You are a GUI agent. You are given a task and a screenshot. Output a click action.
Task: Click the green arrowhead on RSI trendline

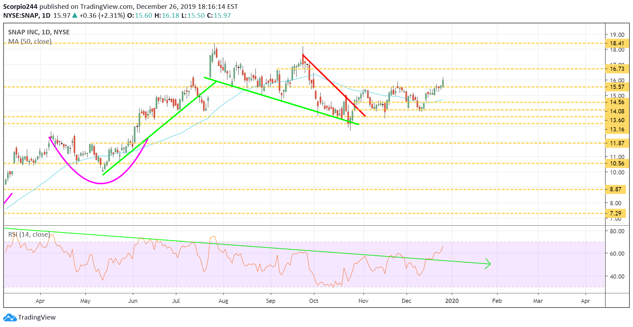(488, 264)
